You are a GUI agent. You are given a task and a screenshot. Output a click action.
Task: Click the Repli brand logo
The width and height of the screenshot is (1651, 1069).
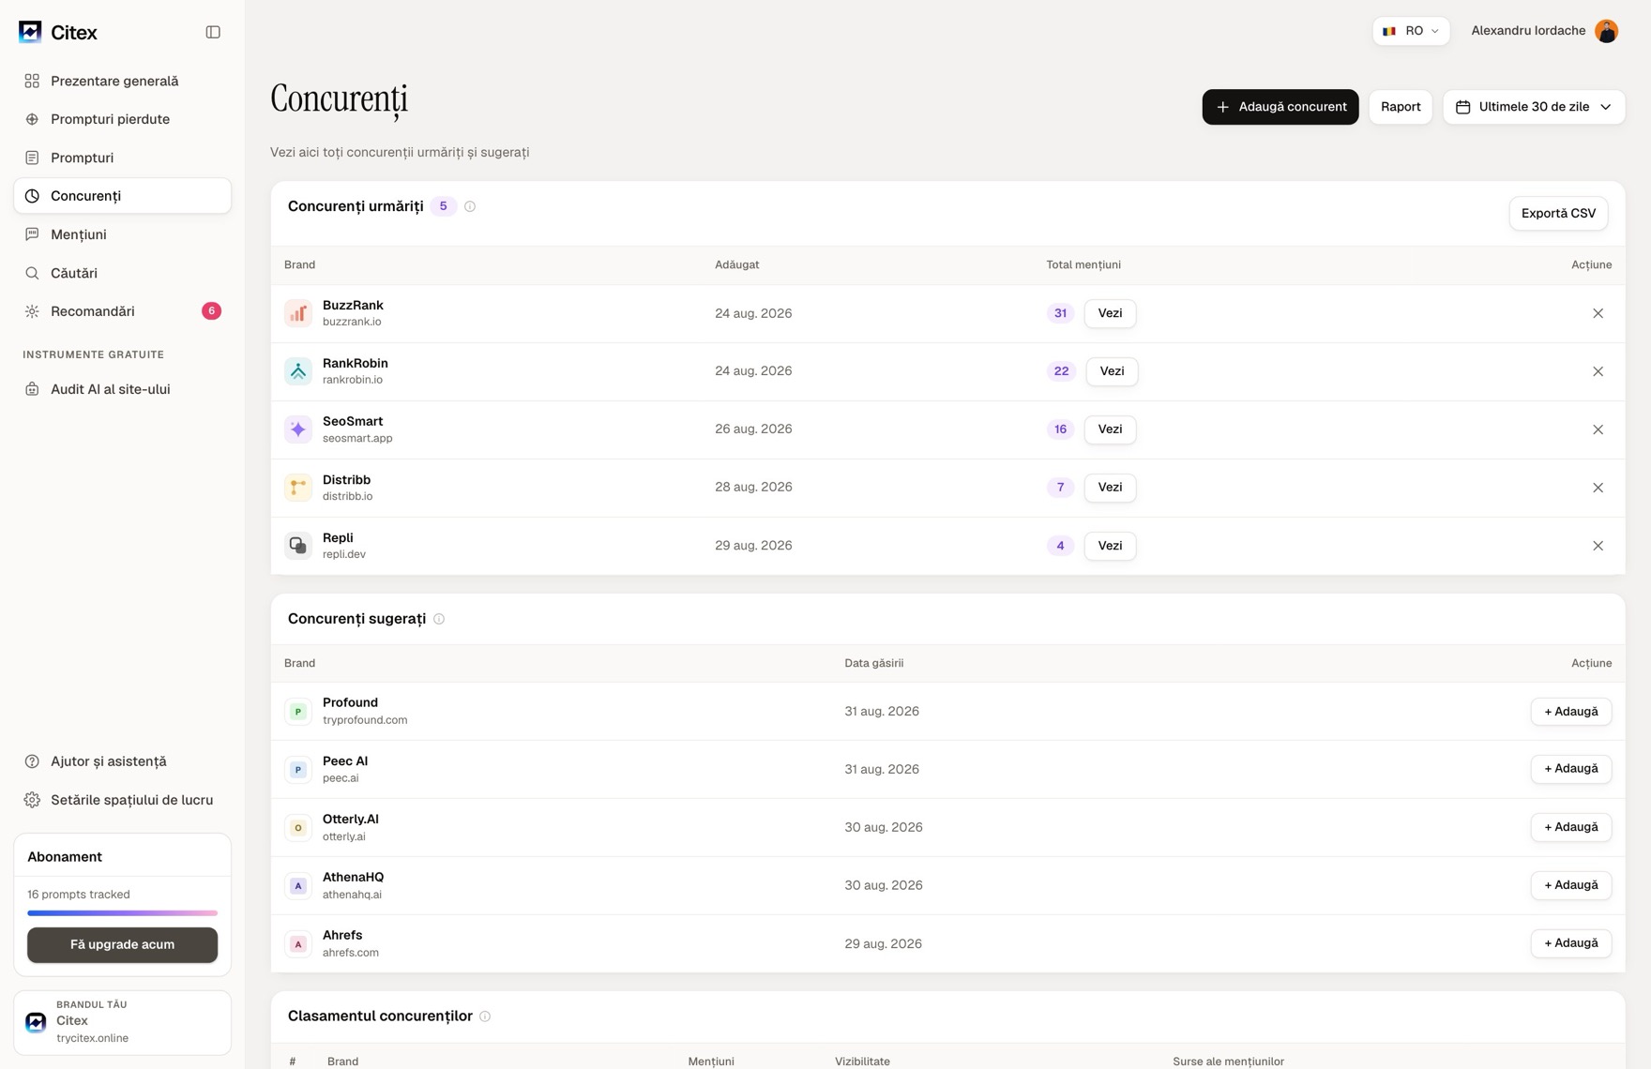[298, 546]
